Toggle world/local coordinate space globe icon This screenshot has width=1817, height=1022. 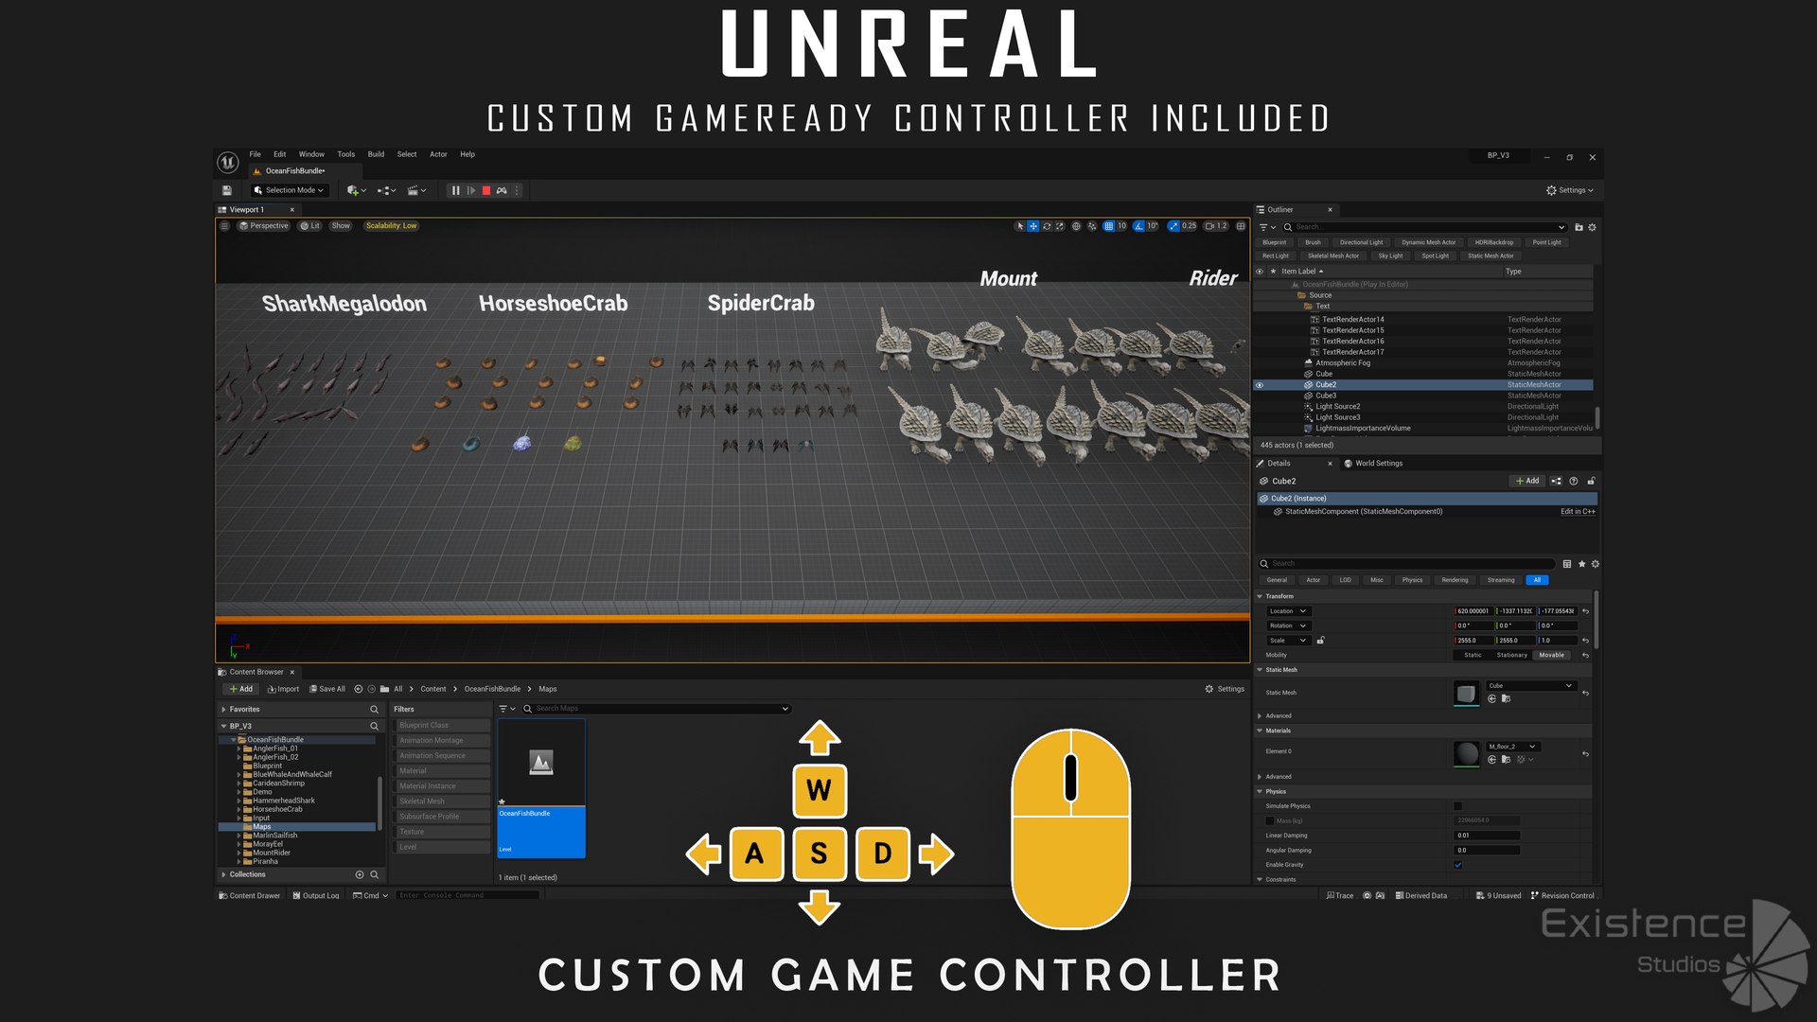(1076, 226)
